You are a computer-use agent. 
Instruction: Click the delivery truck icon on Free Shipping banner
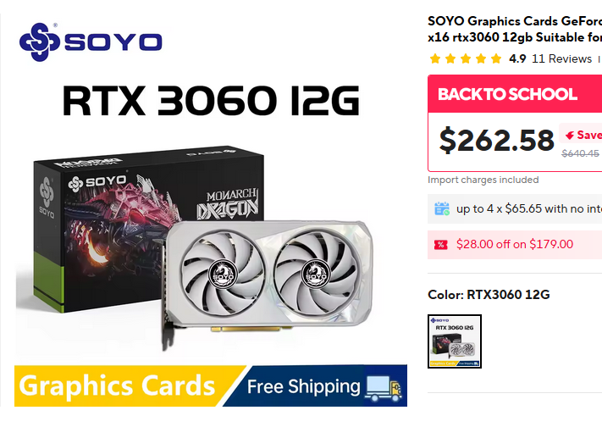tap(384, 388)
